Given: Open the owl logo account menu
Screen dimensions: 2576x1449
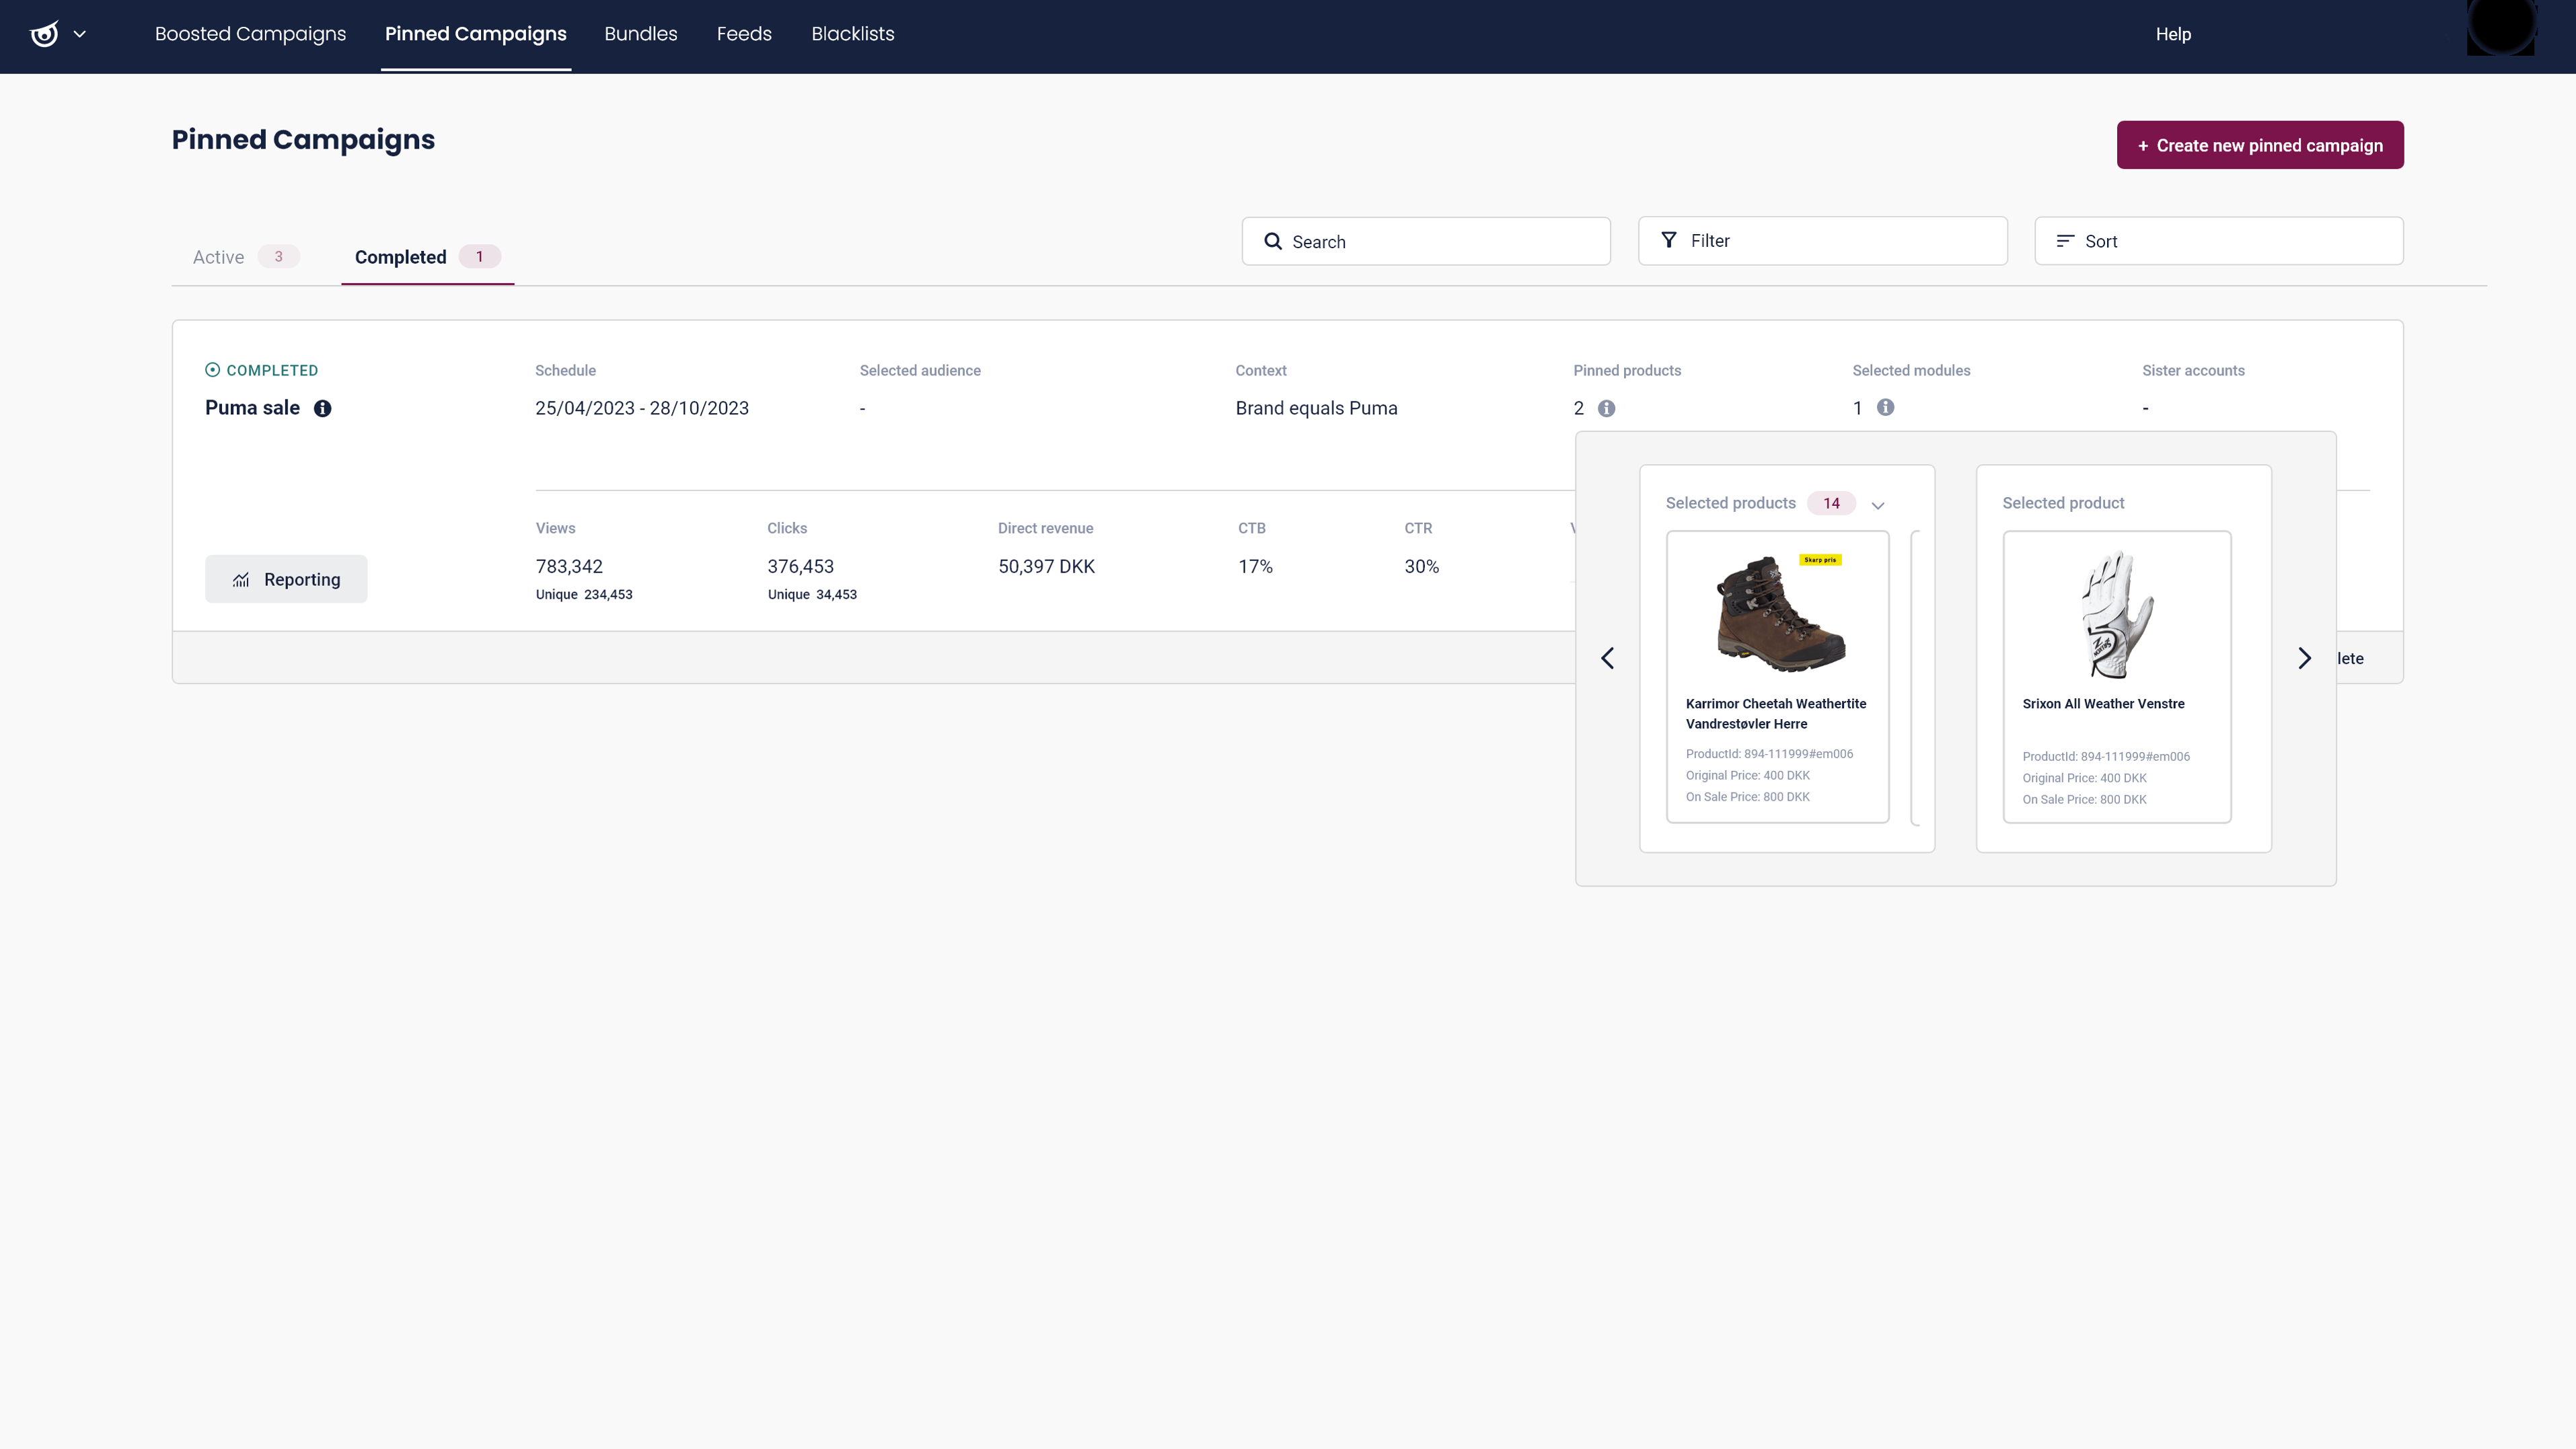Looking at the screenshot, I should [44, 33].
